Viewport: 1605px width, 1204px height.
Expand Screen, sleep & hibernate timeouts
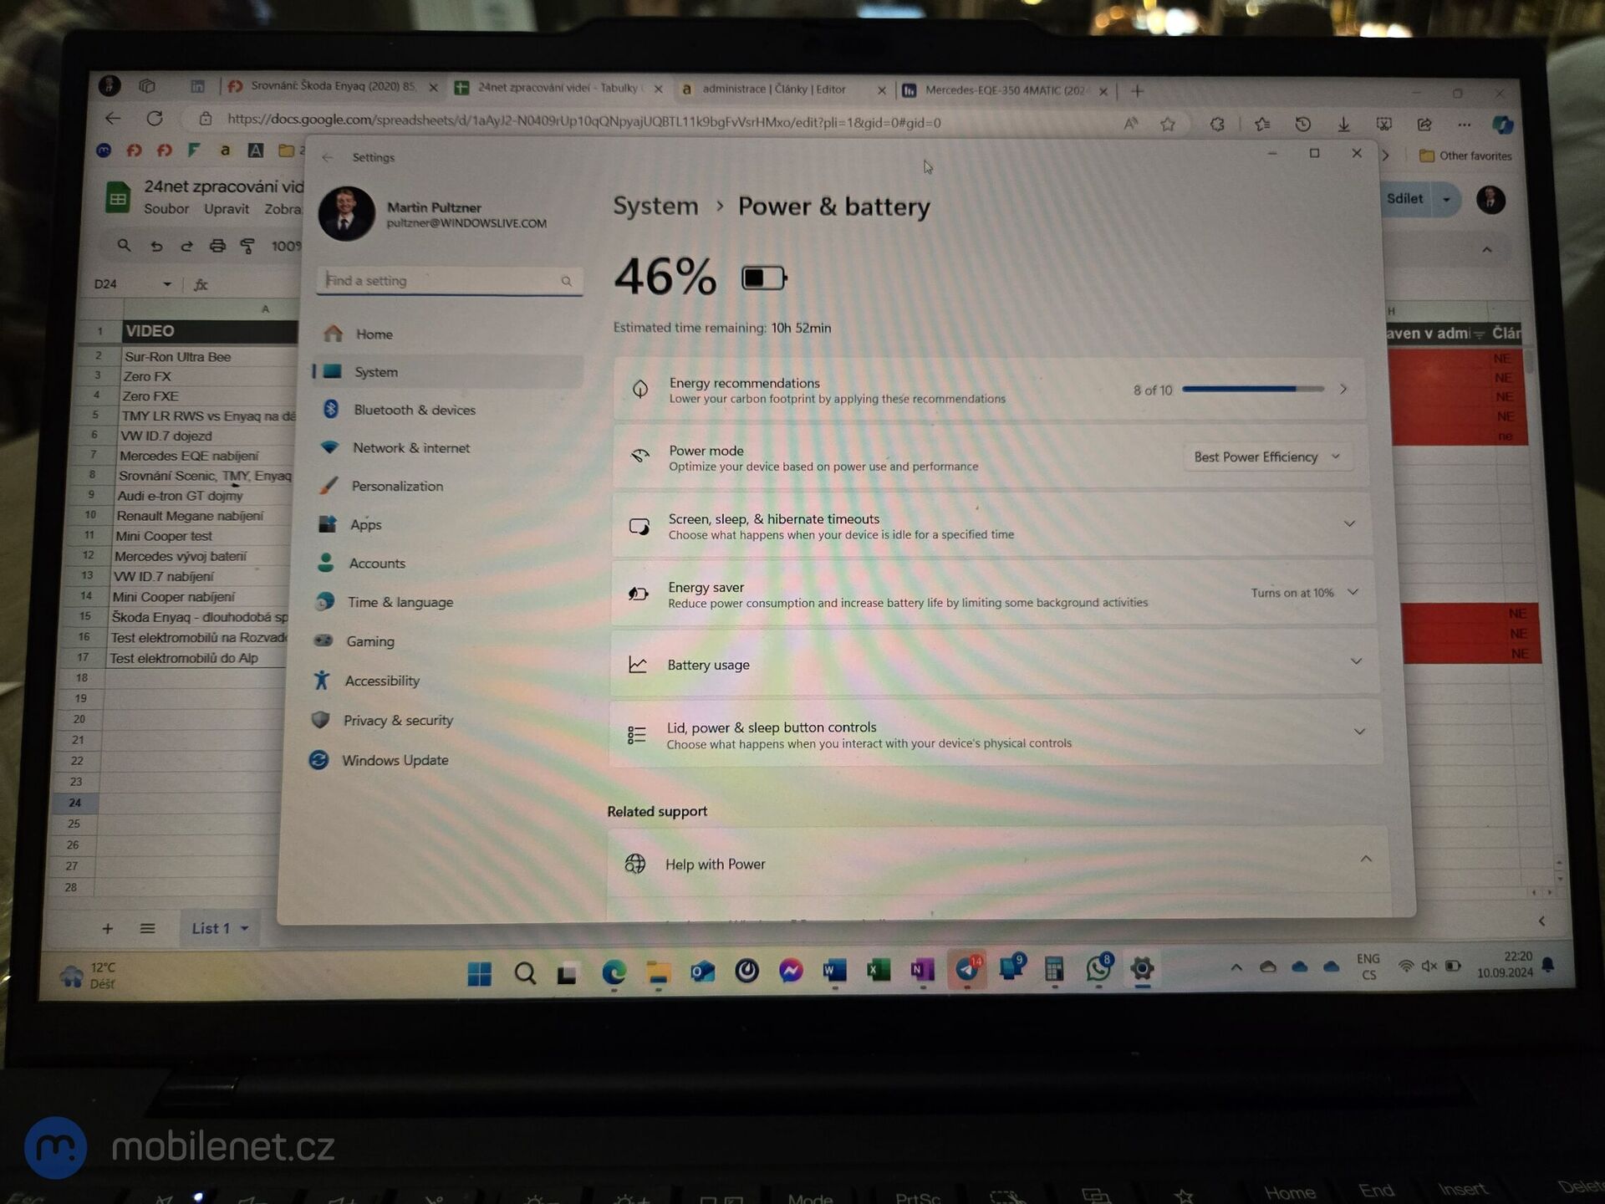click(1348, 525)
